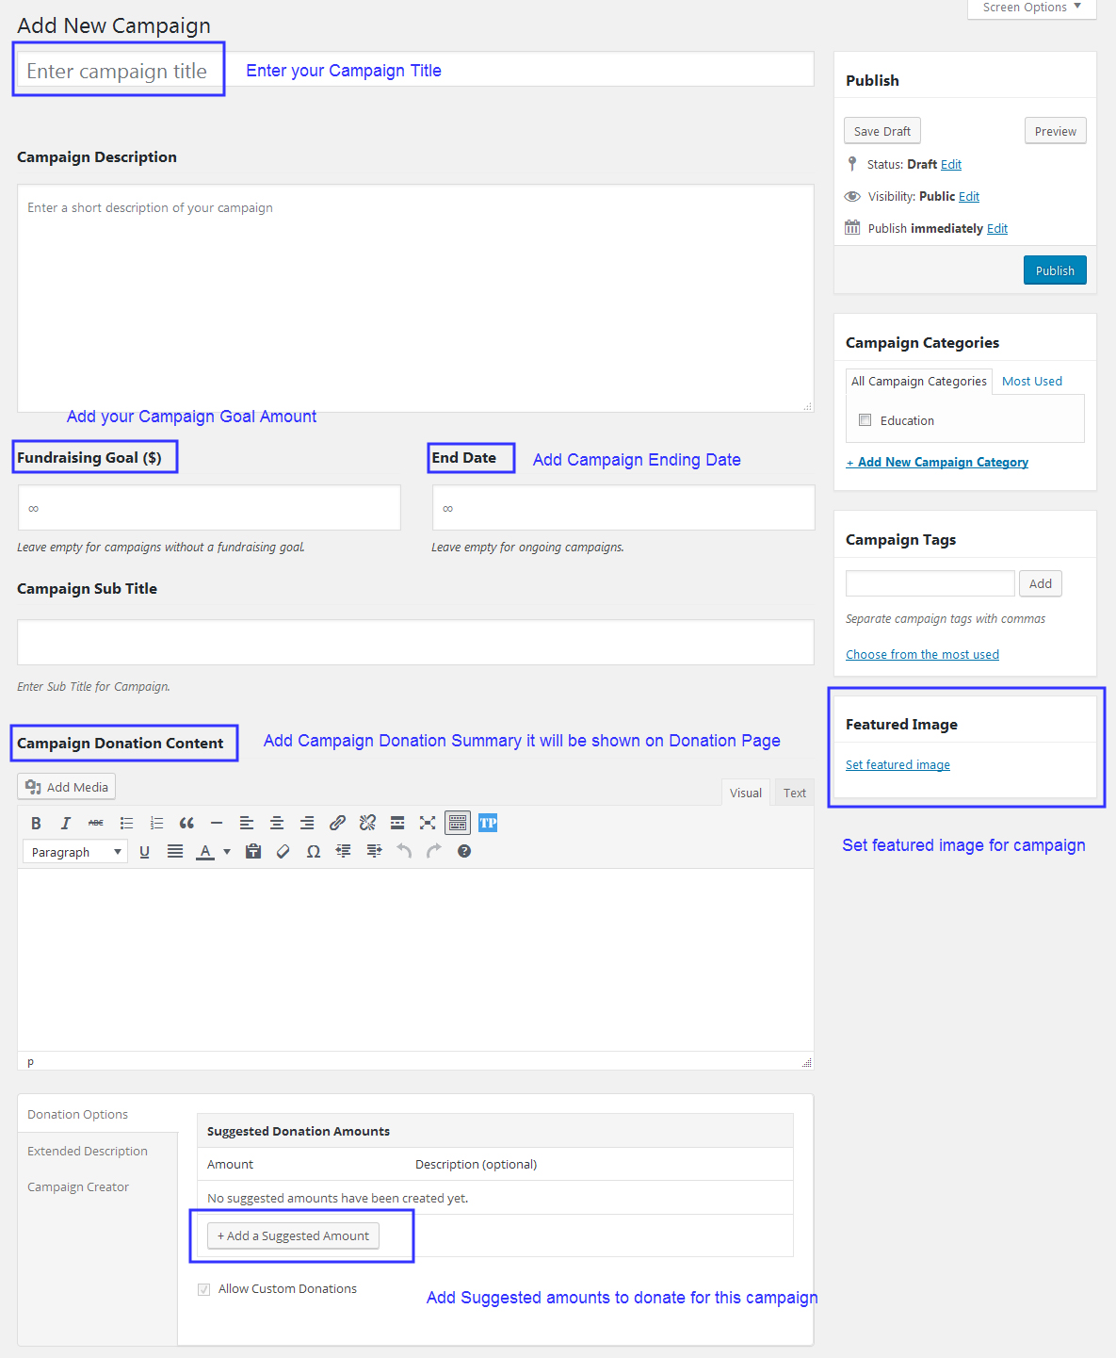Toggle bold formatting in the editor
Image resolution: width=1116 pixels, height=1358 pixels.
[x=36, y=823]
